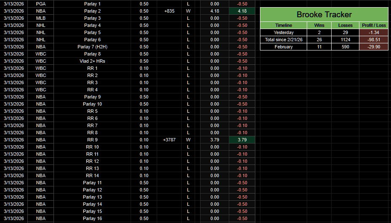
Task: Select the Parlay 13 cell
Action: tap(92, 197)
